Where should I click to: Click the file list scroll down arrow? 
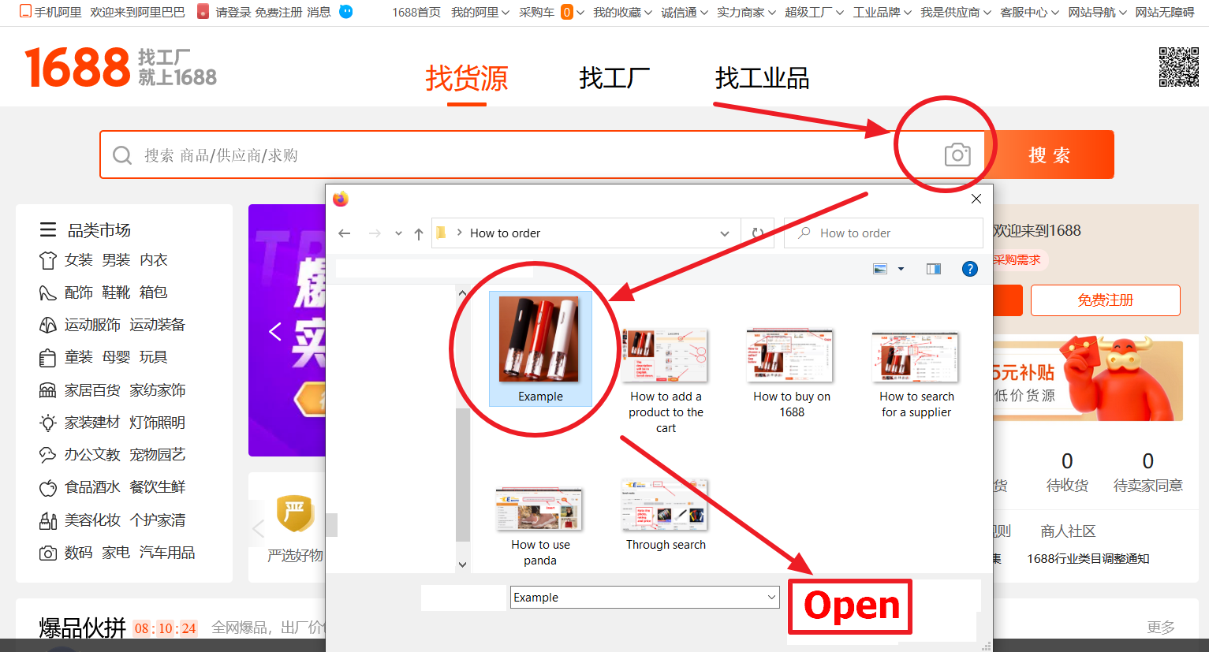click(463, 564)
